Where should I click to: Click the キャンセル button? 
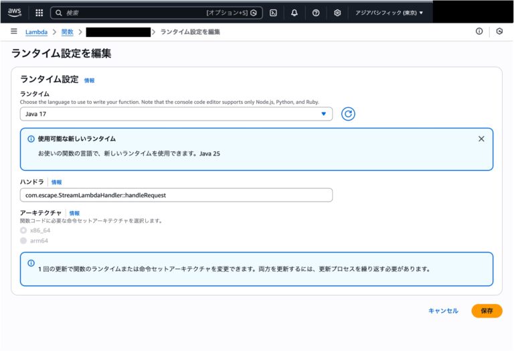tap(443, 311)
